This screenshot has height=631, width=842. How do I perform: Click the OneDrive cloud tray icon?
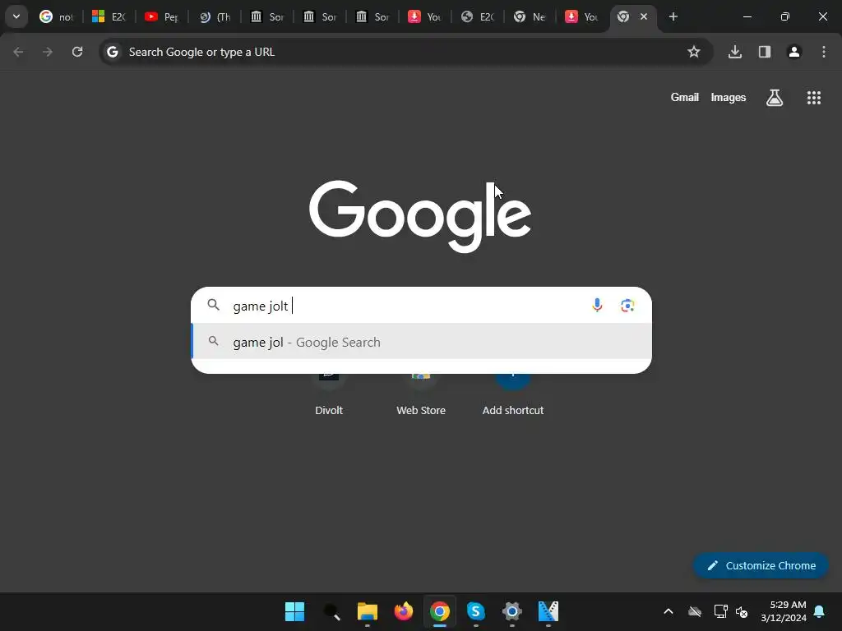695,611
